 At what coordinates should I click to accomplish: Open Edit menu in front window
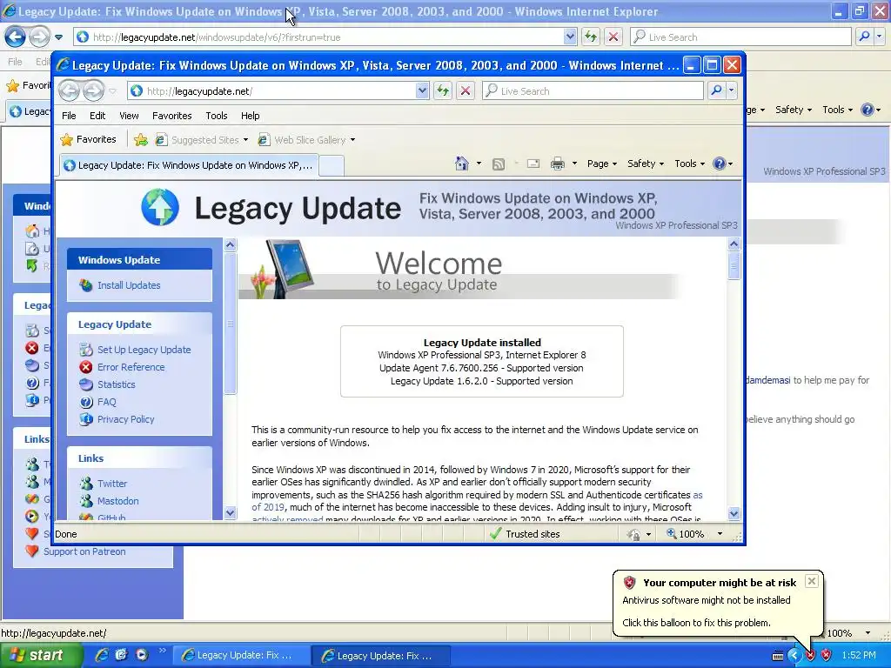pyautogui.click(x=97, y=116)
